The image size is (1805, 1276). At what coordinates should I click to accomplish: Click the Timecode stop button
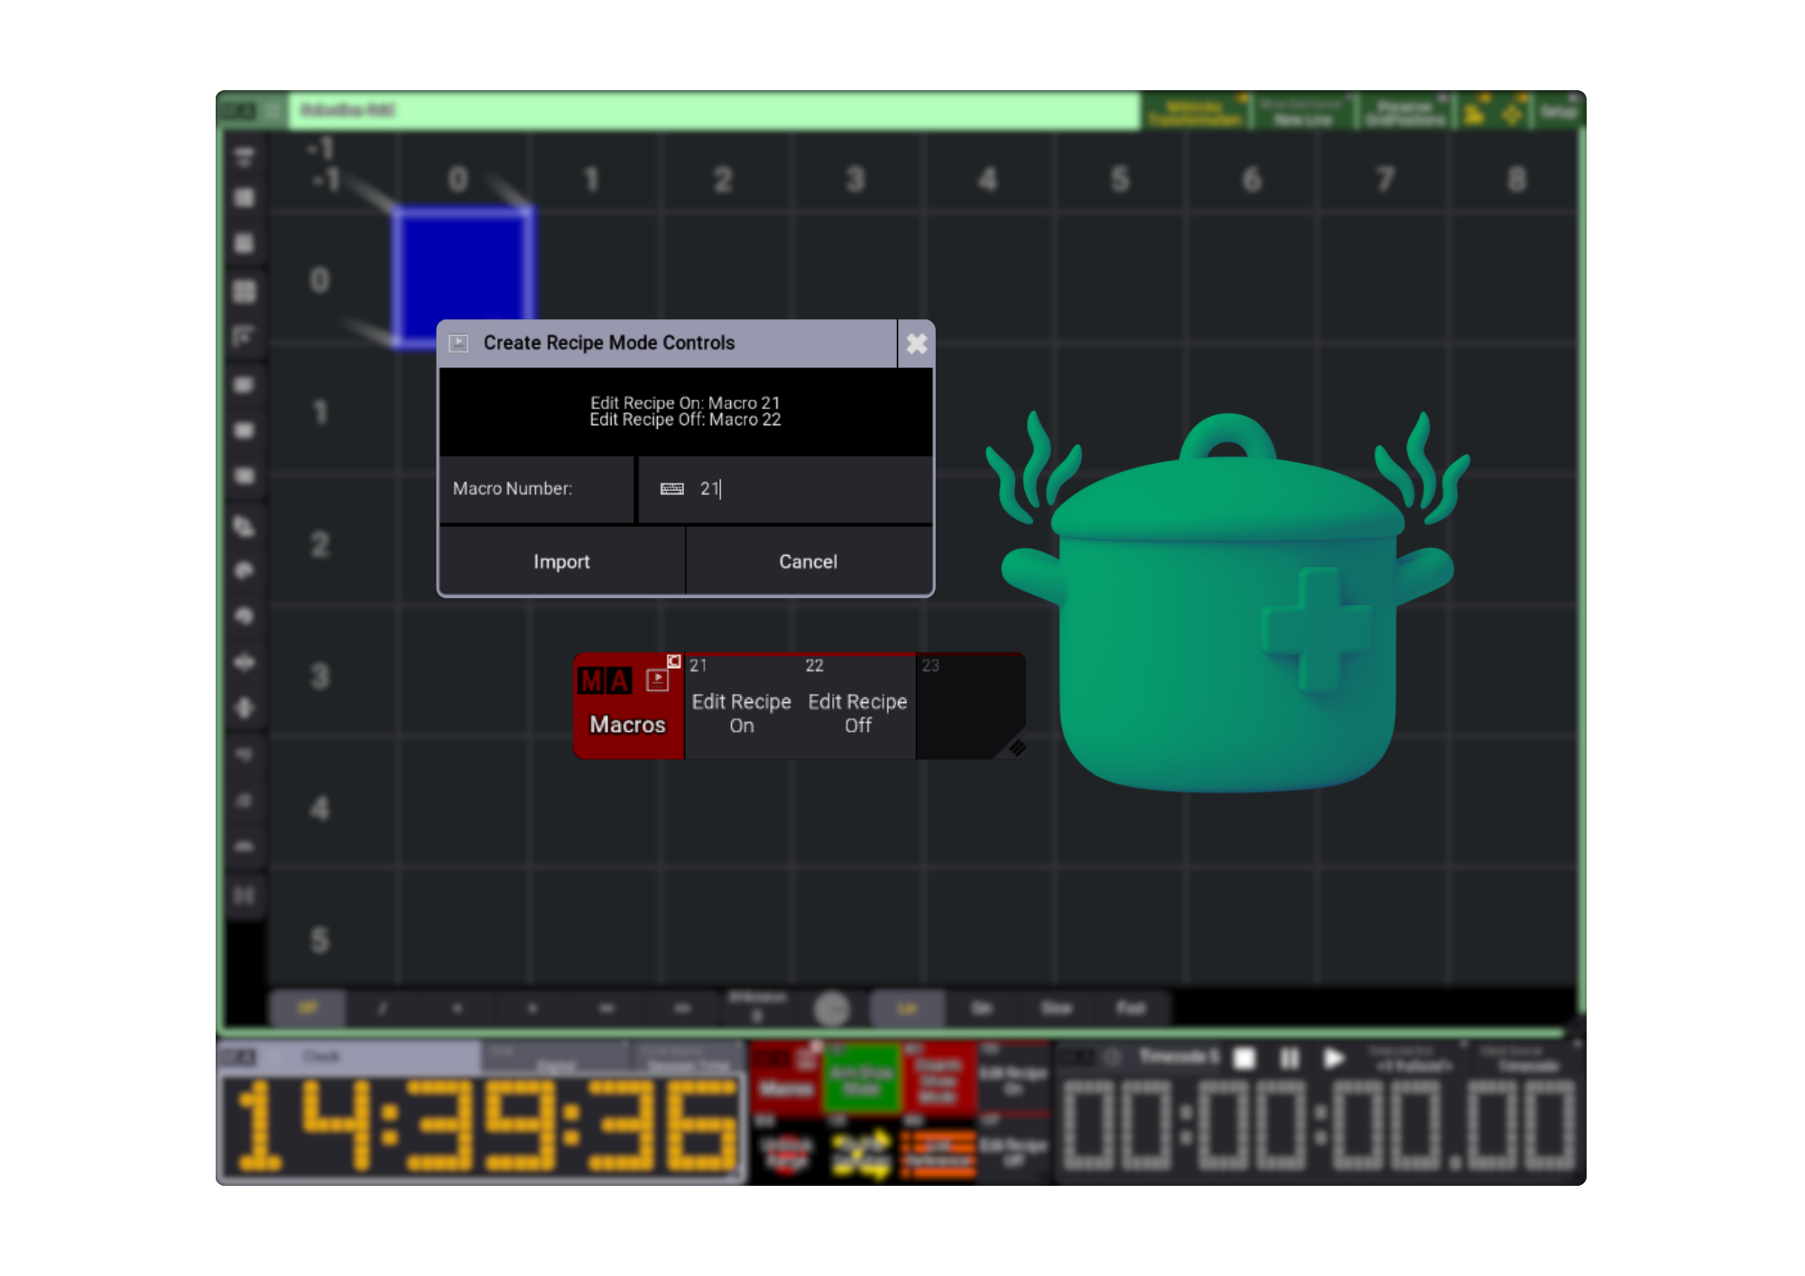1245,1058
